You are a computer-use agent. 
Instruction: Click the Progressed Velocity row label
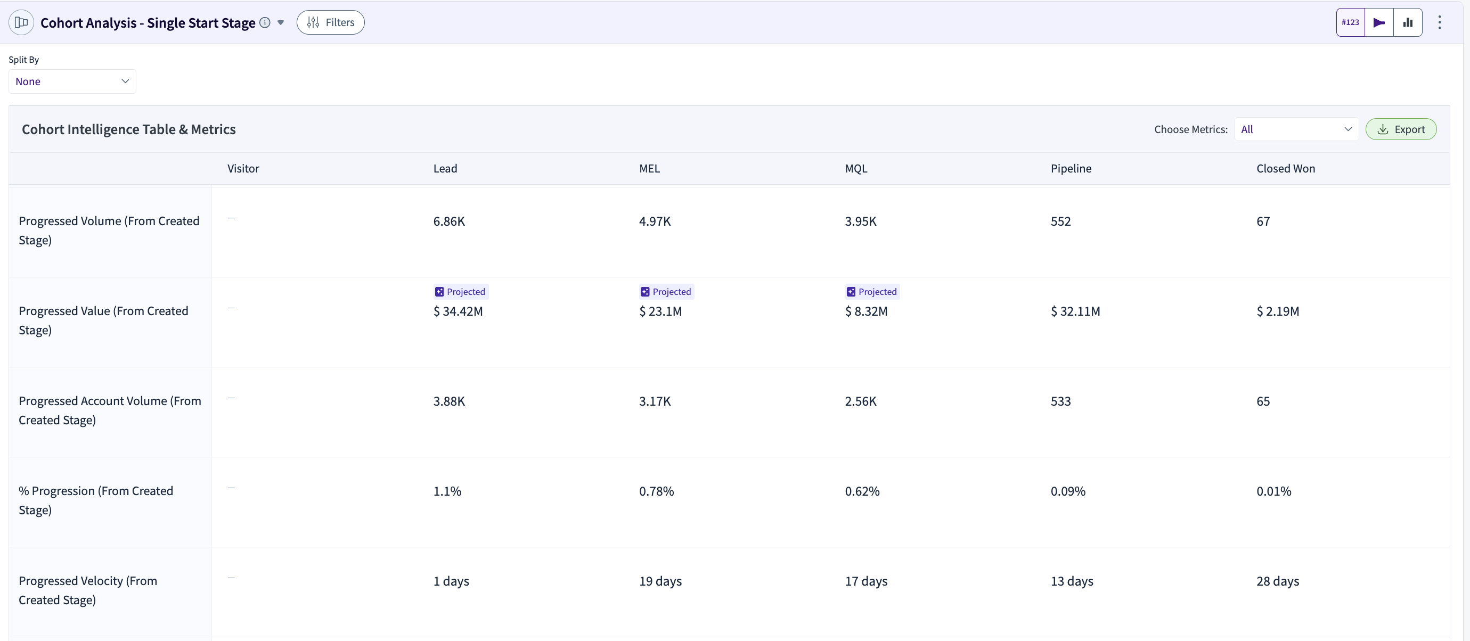point(88,590)
